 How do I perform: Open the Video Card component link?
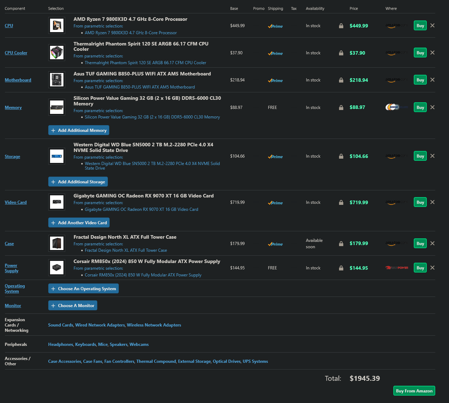(x=16, y=202)
